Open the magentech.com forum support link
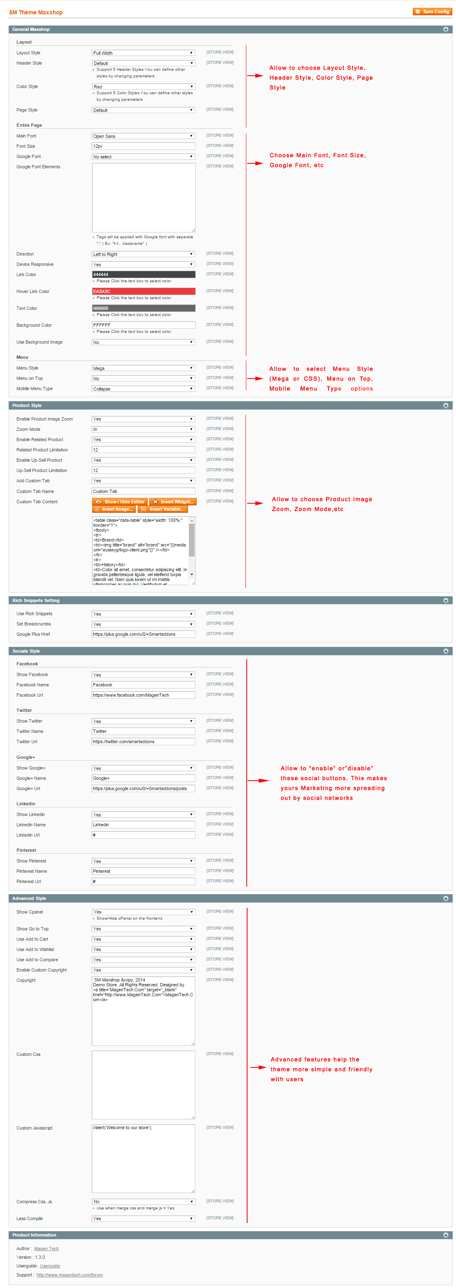 69,1276
